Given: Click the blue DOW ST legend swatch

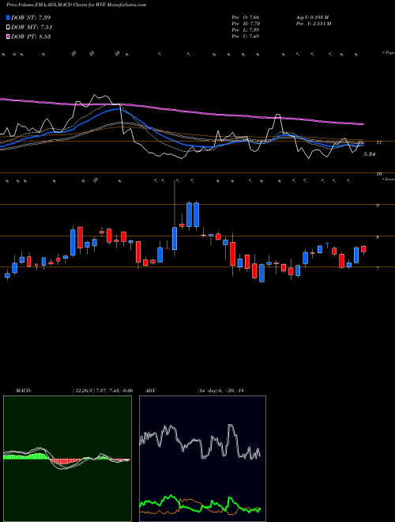Looking at the screenshot, I should coord(8,17).
